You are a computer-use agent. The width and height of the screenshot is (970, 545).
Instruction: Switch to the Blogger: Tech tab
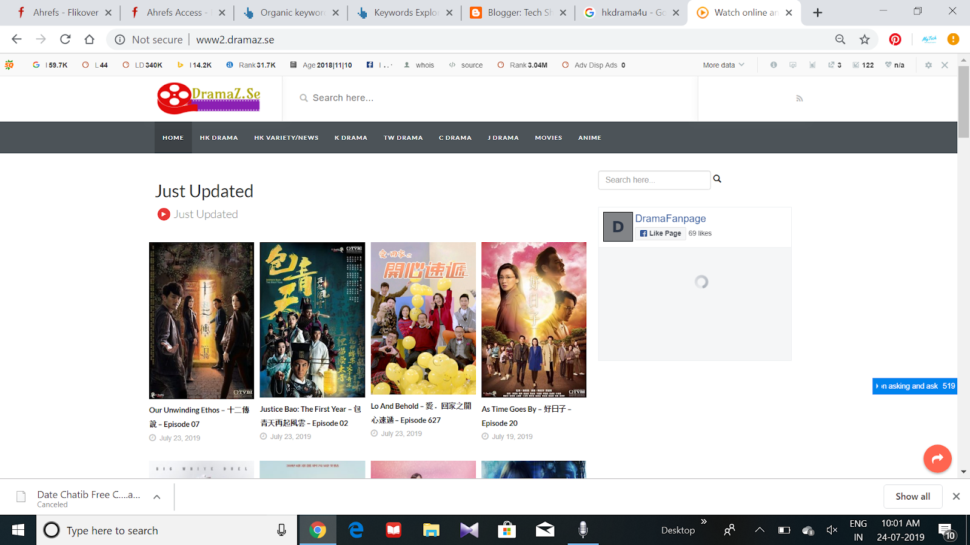520,13
